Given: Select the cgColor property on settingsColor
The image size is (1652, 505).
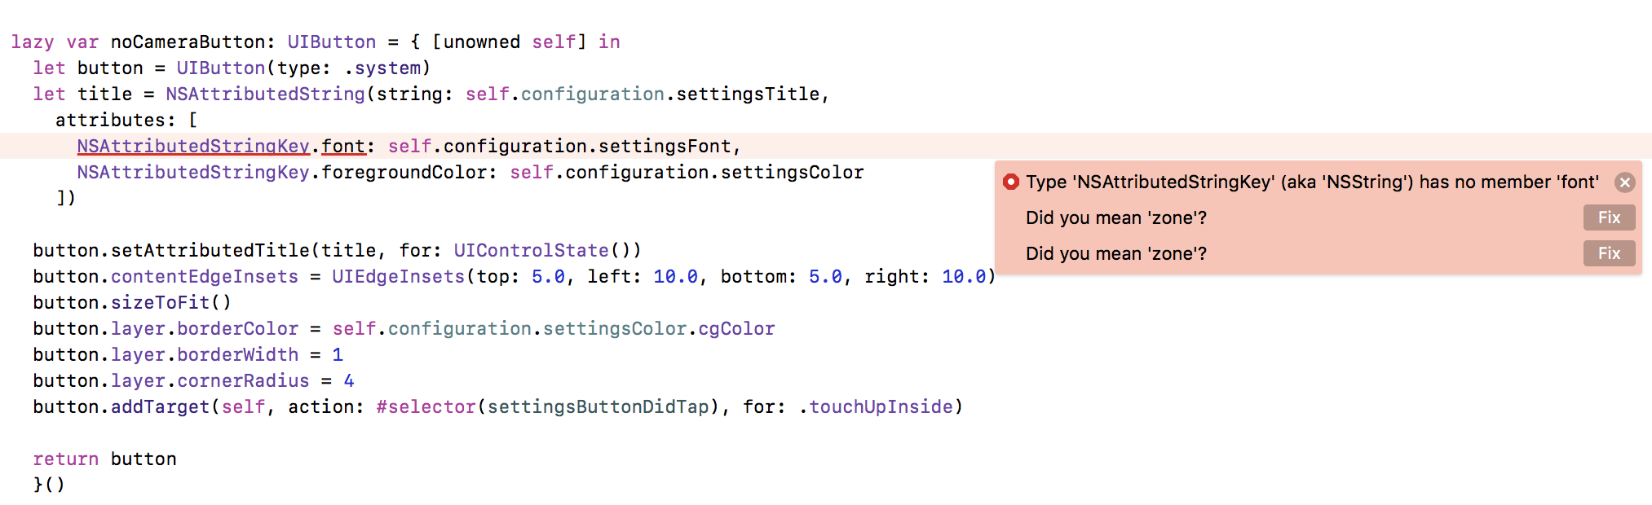Looking at the screenshot, I should point(738,328).
